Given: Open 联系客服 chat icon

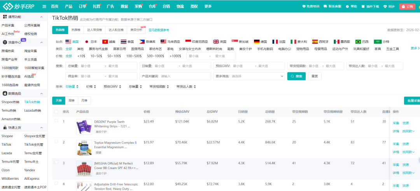Looking at the screenshot, I should point(325,7).
